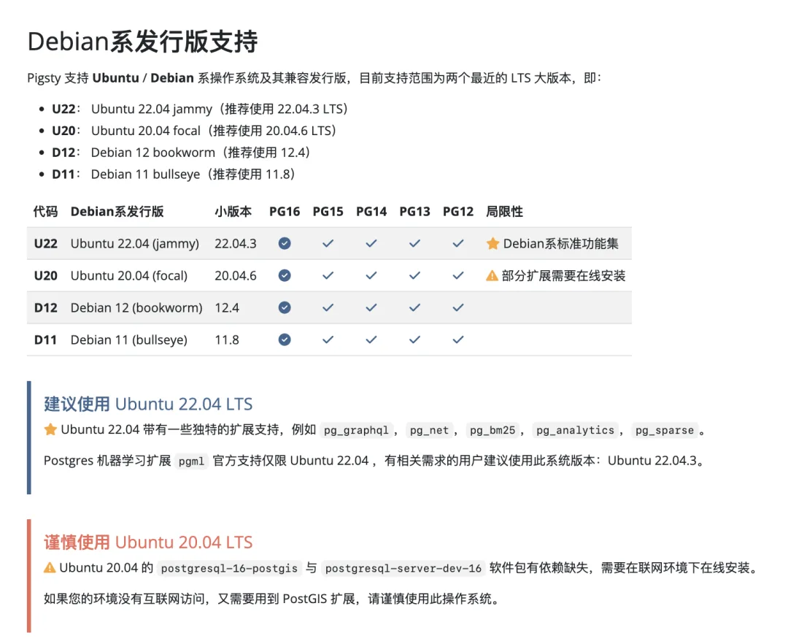788x644 pixels.
Task: Click the 'PG12' column header
Action: click(457, 212)
